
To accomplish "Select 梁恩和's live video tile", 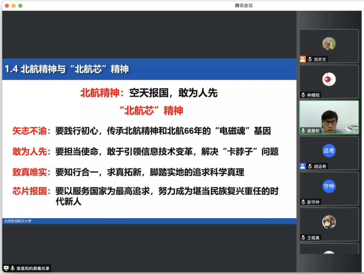I will click(x=329, y=118).
